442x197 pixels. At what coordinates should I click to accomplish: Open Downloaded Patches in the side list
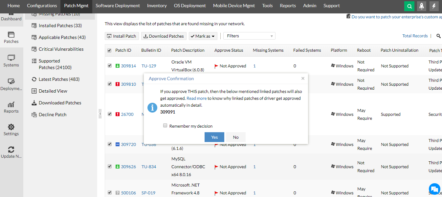[60, 103]
